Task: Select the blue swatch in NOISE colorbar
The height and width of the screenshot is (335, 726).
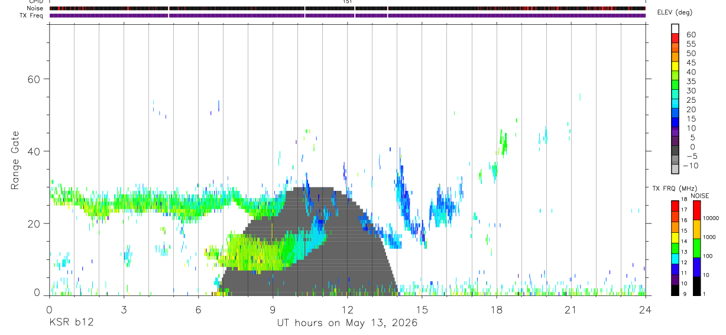Action: click(698, 267)
